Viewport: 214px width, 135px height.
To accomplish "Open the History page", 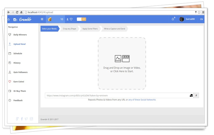I will click(x=17, y=63).
